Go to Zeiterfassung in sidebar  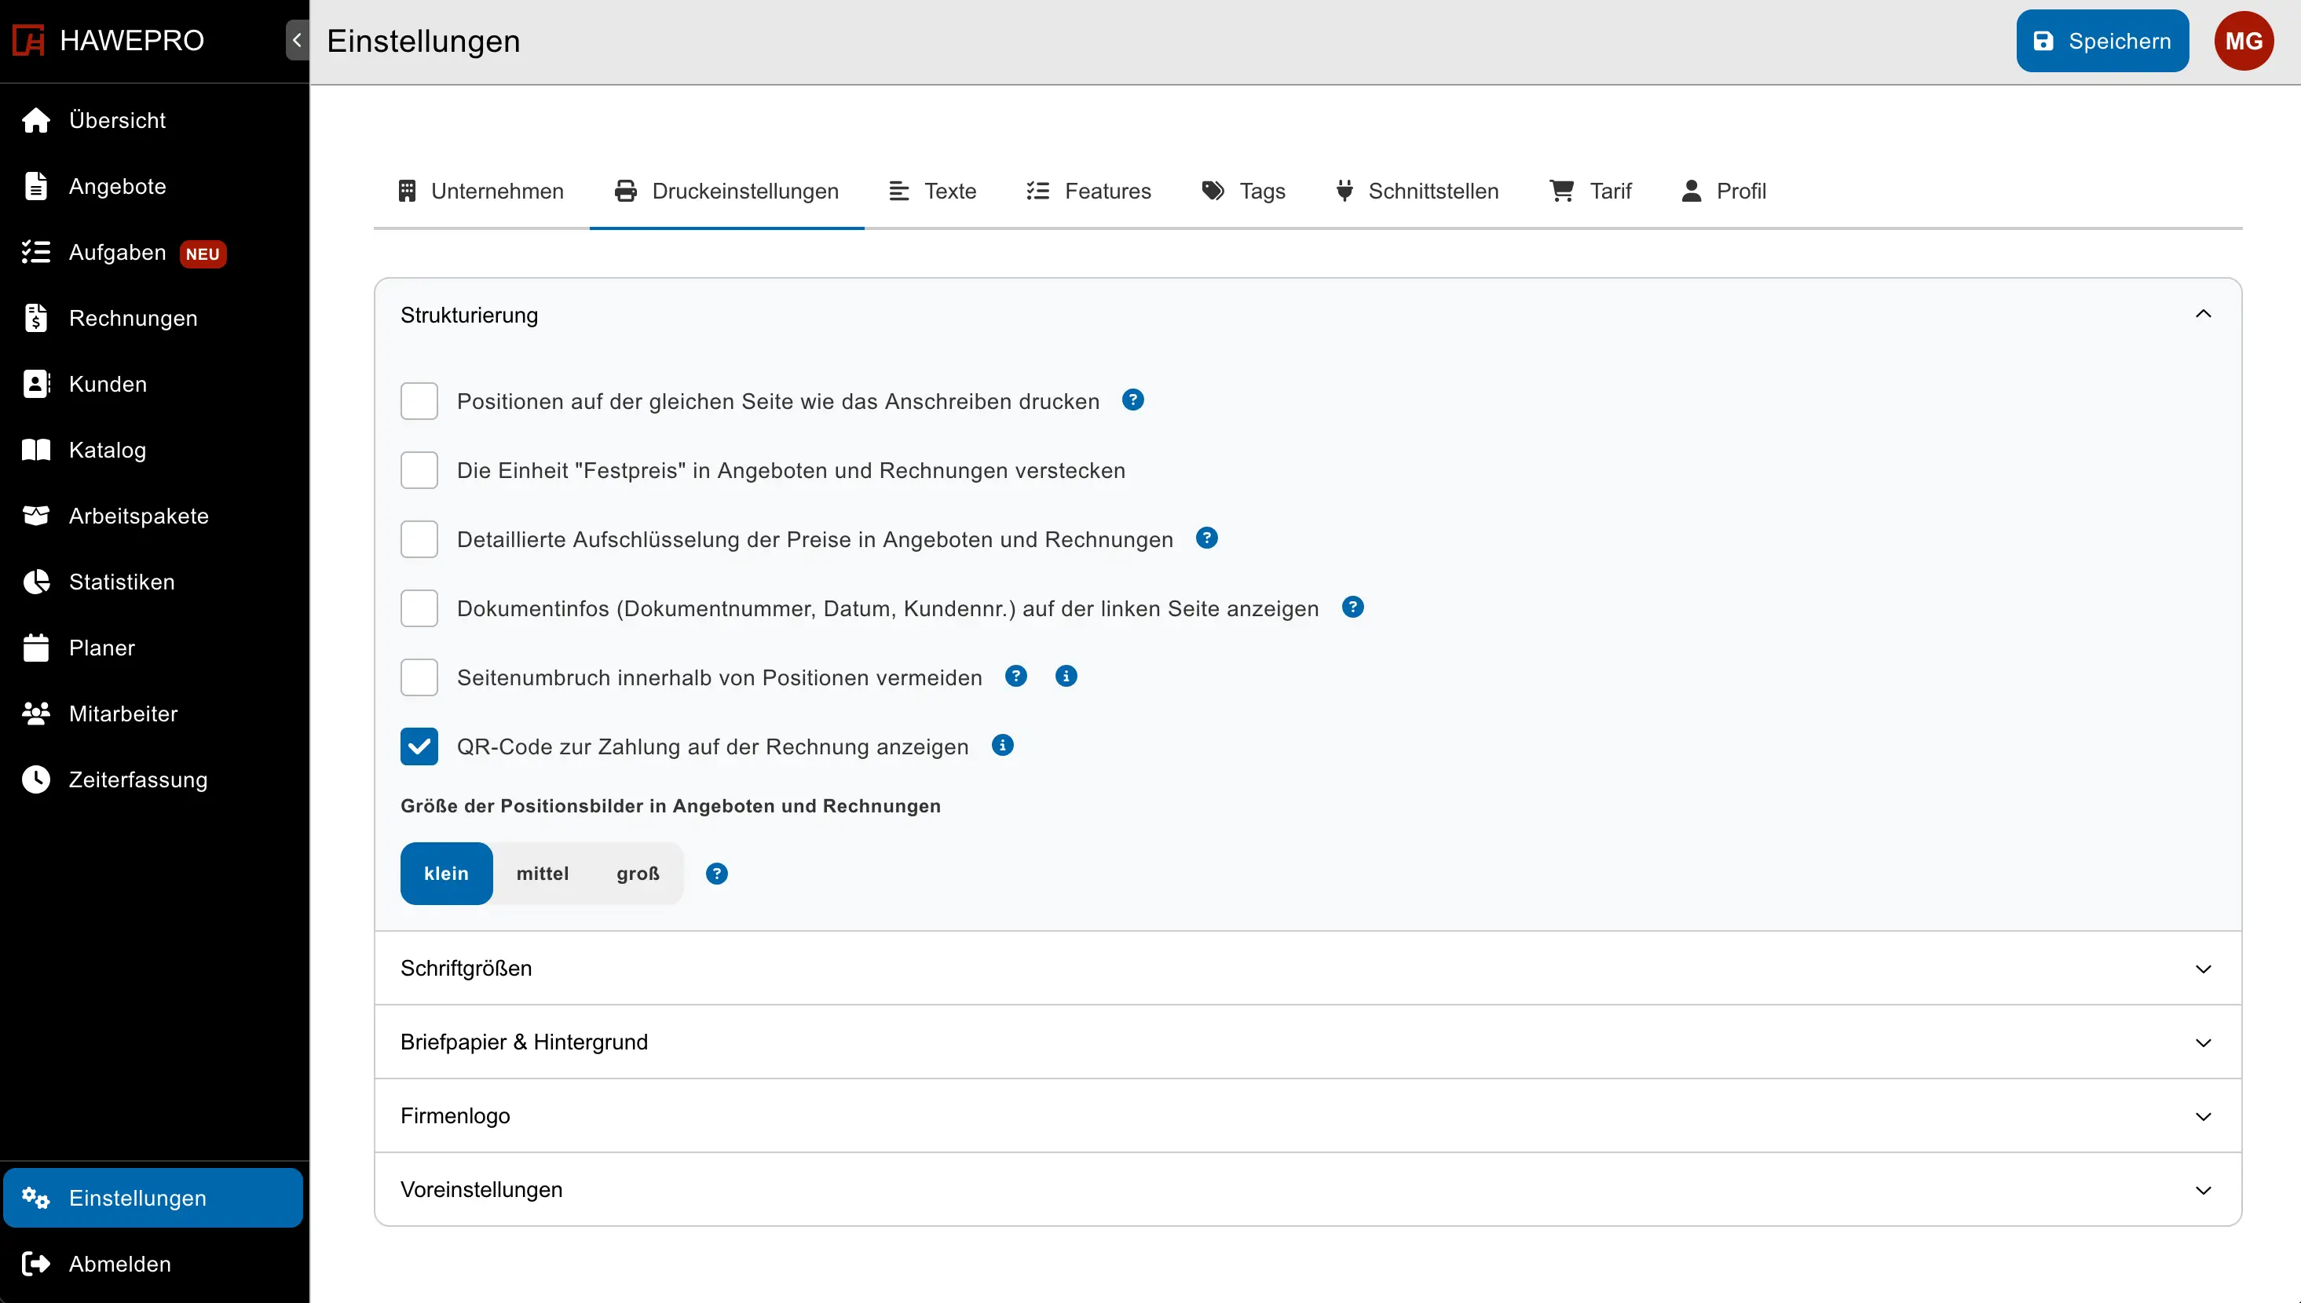[x=153, y=779]
